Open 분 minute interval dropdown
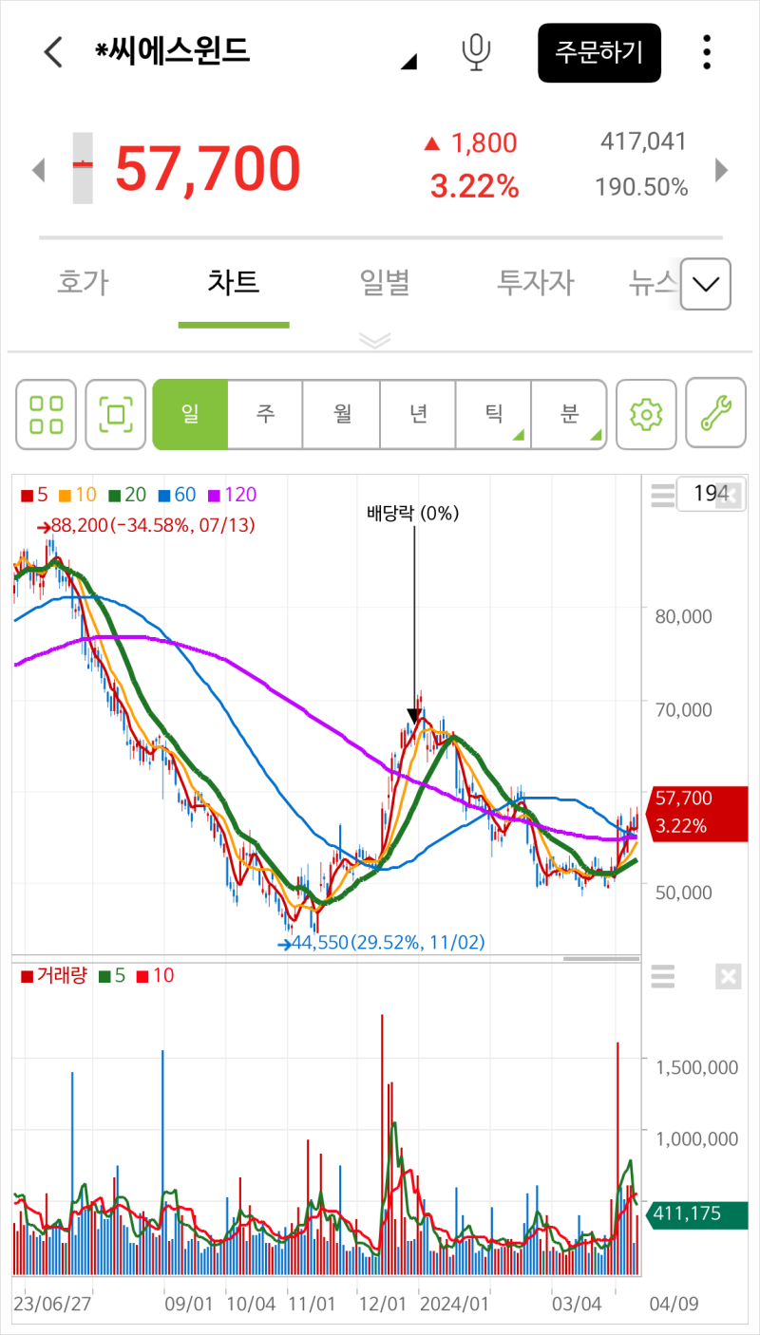The width and height of the screenshot is (760, 1335). click(568, 415)
